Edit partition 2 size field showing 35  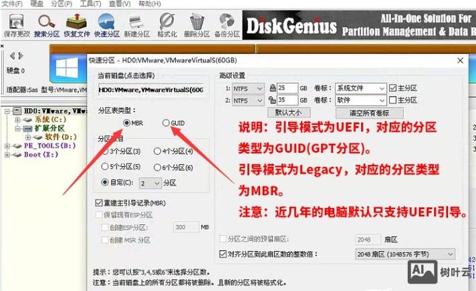tap(287, 99)
